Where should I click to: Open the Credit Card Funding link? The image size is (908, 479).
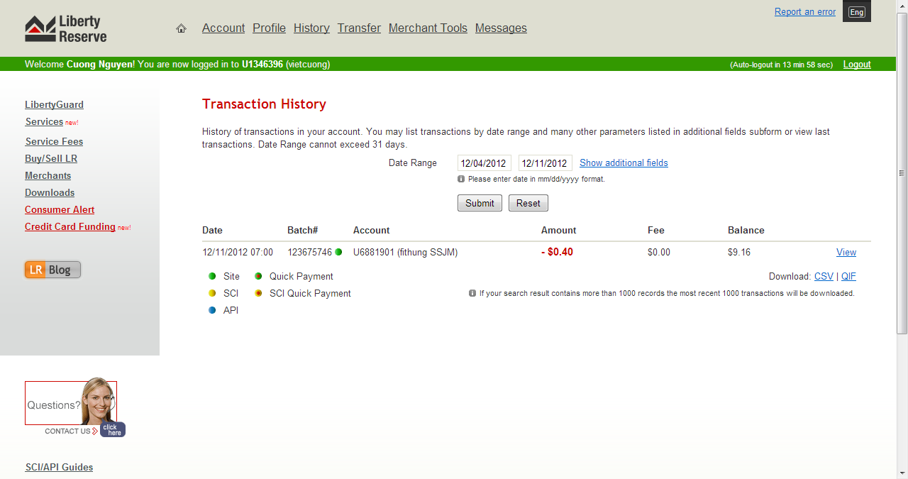click(70, 226)
